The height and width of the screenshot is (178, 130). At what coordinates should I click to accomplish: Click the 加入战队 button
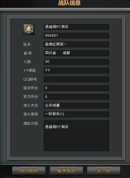29,170
